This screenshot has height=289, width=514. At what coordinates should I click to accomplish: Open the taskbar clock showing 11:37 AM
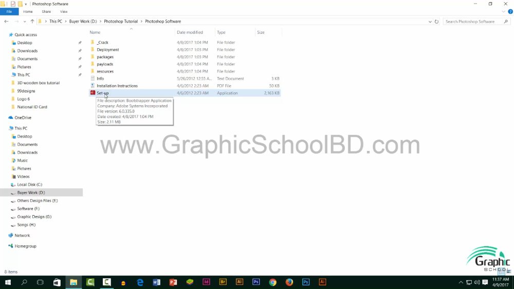coord(501,282)
